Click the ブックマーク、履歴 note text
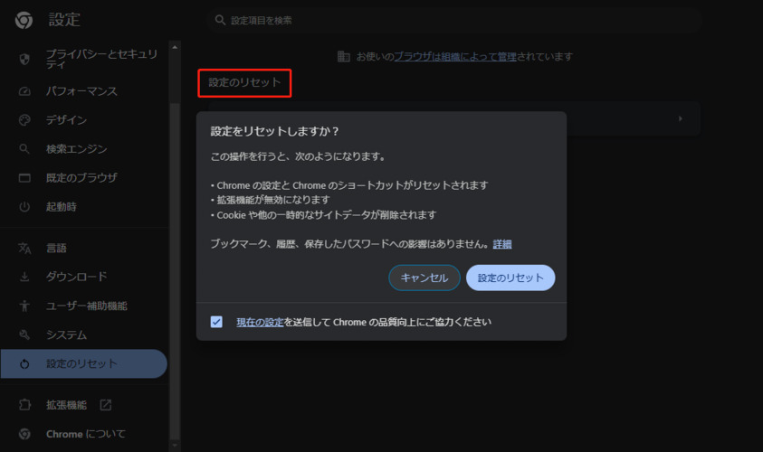 pyautogui.click(x=350, y=244)
